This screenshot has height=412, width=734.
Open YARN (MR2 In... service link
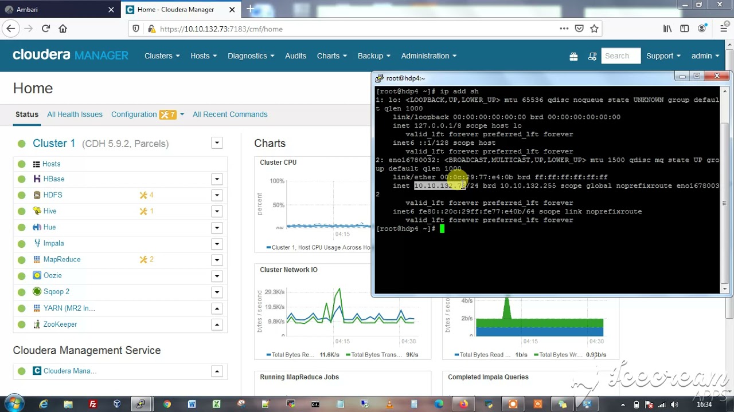click(69, 308)
